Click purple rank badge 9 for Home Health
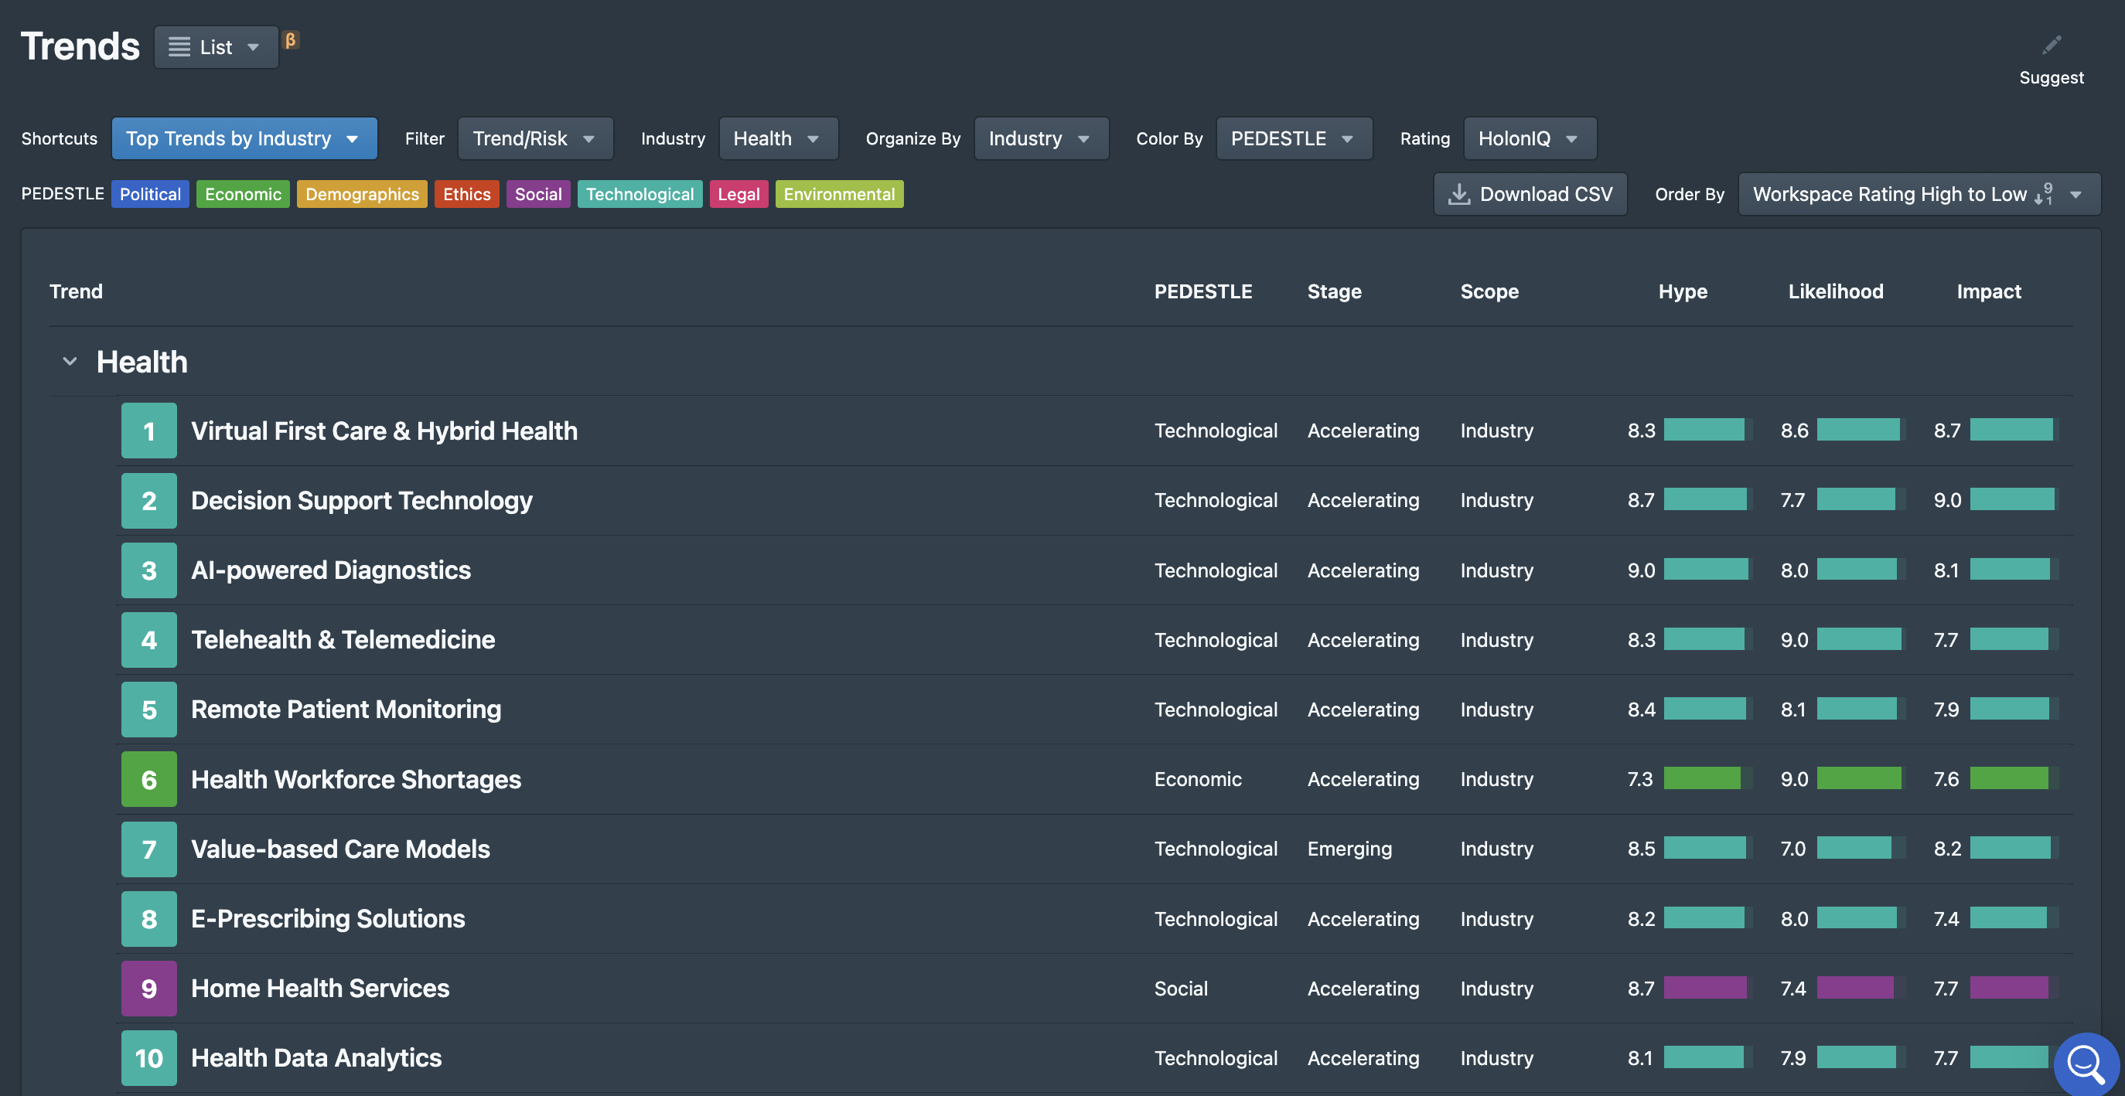Image resolution: width=2125 pixels, height=1096 pixels. tap(148, 988)
